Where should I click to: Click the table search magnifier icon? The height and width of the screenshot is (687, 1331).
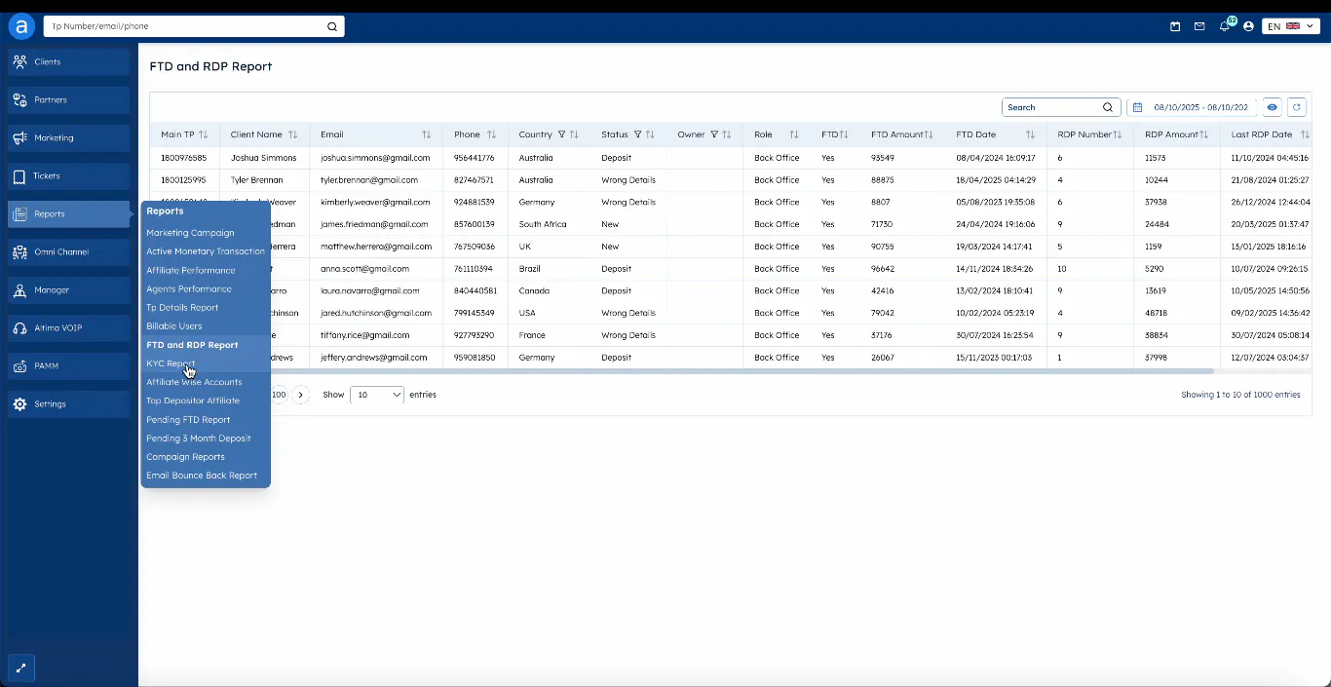pos(1108,107)
